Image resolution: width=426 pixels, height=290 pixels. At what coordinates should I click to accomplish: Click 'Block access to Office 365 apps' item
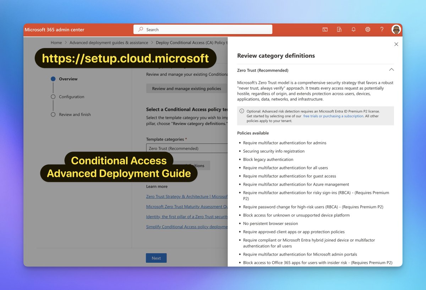pyautogui.click(x=318, y=263)
